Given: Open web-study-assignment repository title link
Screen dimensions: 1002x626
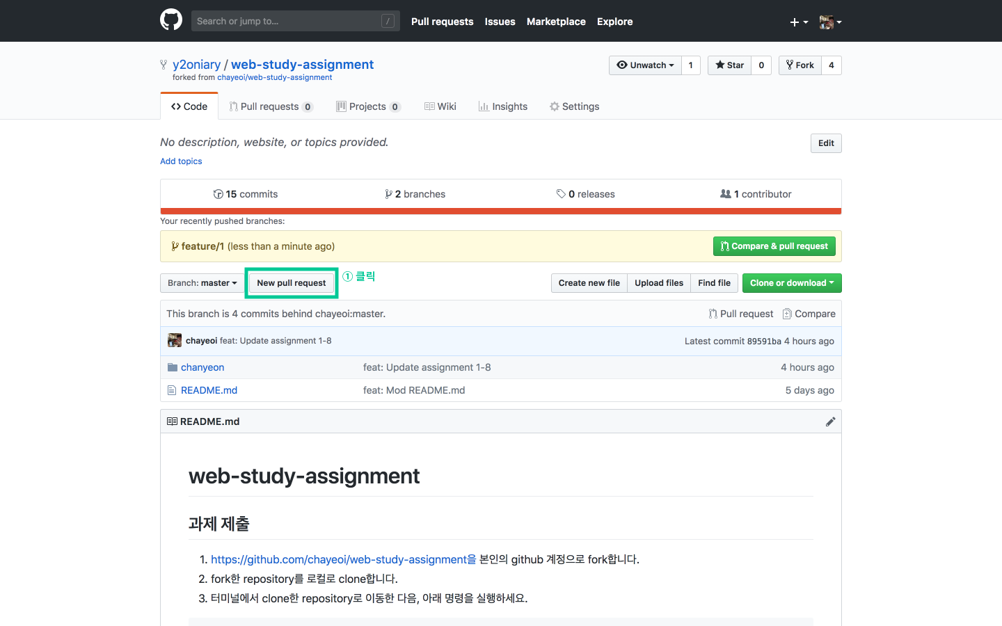Looking at the screenshot, I should tap(302, 64).
